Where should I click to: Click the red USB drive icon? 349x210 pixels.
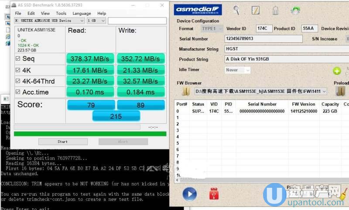(214, 193)
